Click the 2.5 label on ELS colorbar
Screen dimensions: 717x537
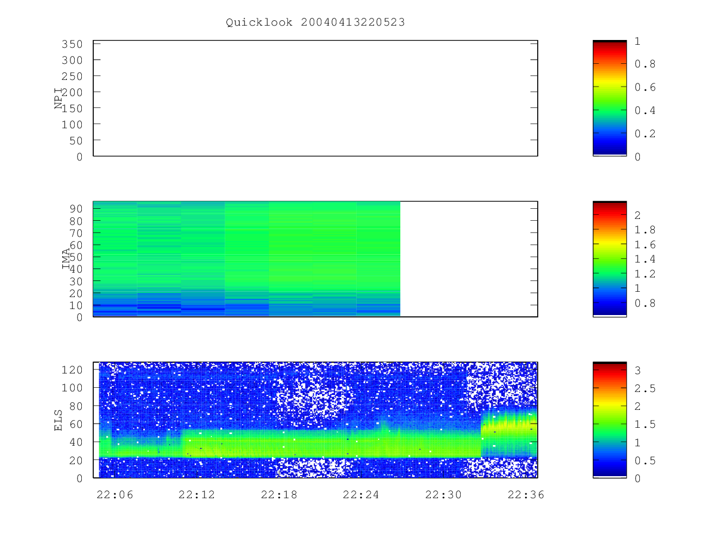click(x=644, y=388)
